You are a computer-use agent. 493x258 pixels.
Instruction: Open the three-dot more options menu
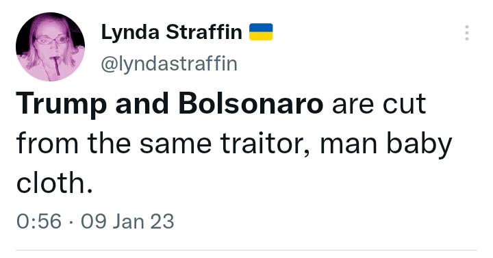467,33
